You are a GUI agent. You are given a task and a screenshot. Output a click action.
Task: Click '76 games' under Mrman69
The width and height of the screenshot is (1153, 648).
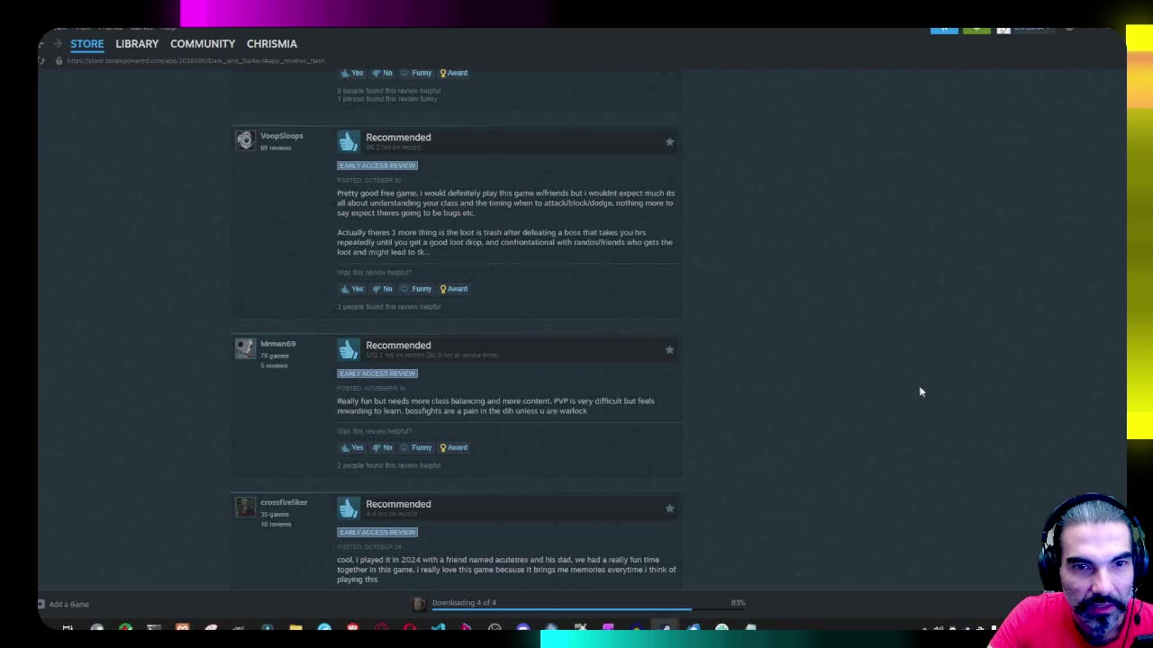[x=275, y=355]
